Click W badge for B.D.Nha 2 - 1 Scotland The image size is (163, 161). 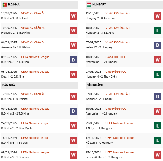73,155
